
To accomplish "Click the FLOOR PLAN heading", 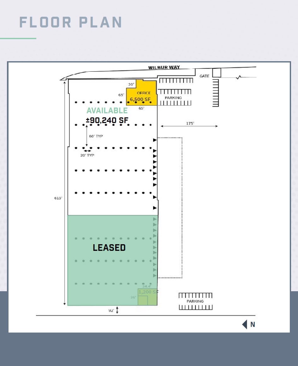I will [x=71, y=22].
